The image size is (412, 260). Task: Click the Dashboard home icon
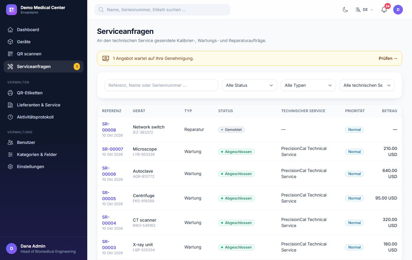(10, 30)
